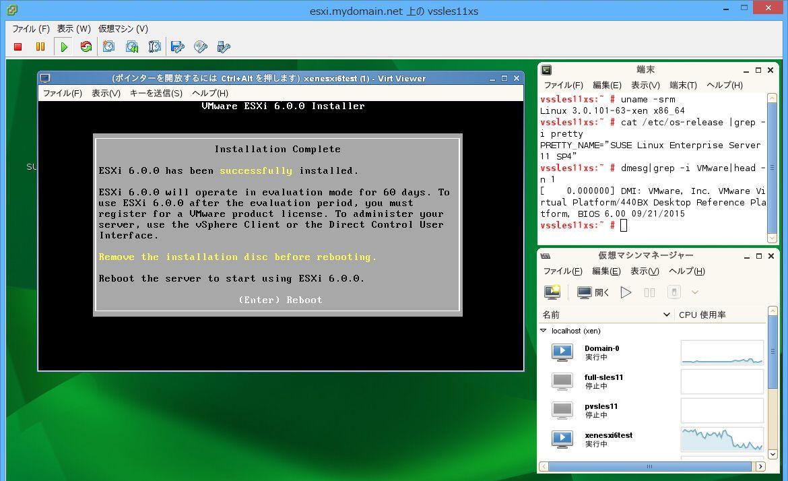This screenshot has width=788, height=481.
Task: Click the red Power Off button in VMware toolbar
Action: [x=18, y=46]
